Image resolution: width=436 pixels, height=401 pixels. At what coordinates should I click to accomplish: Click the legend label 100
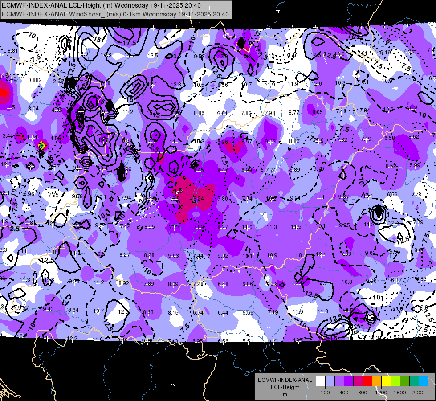coord(325,393)
